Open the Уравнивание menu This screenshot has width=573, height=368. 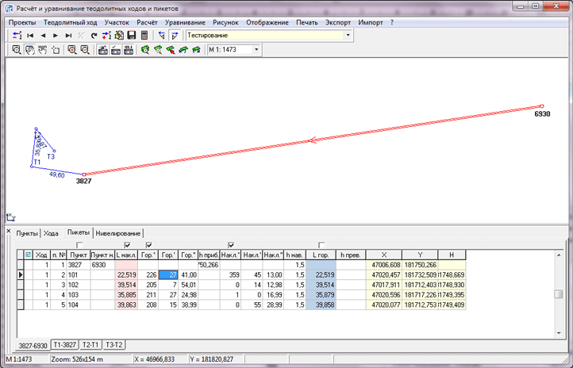click(x=185, y=22)
